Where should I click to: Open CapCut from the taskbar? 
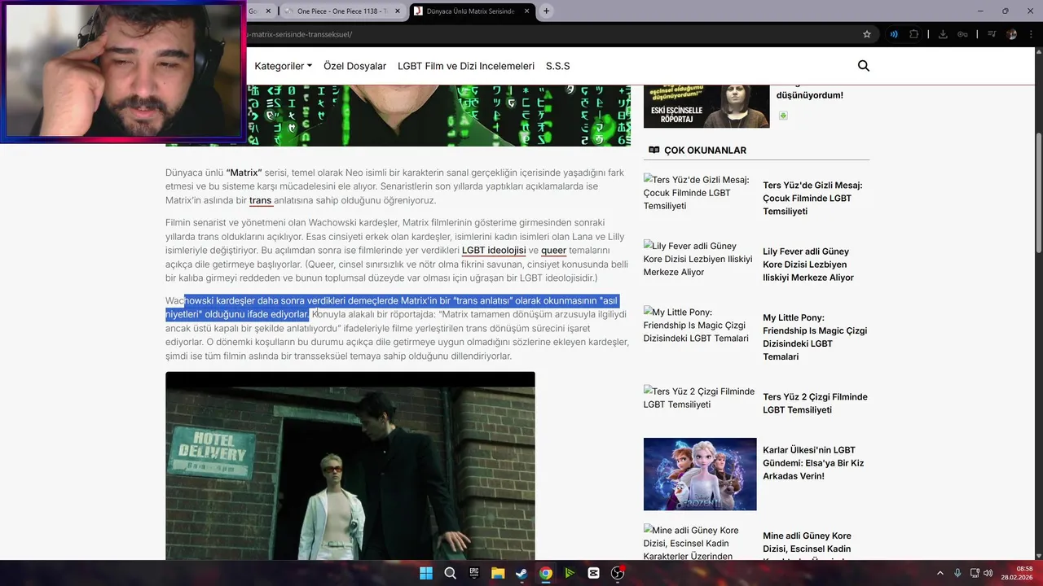(593, 573)
